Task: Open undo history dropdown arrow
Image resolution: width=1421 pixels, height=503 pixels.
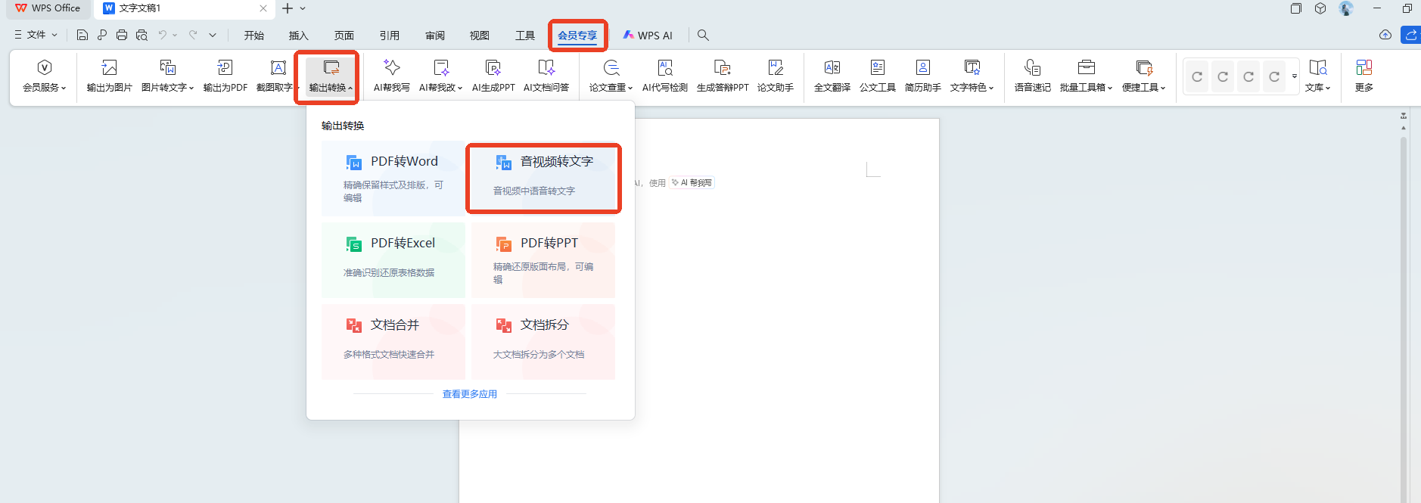Action: coord(175,35)
